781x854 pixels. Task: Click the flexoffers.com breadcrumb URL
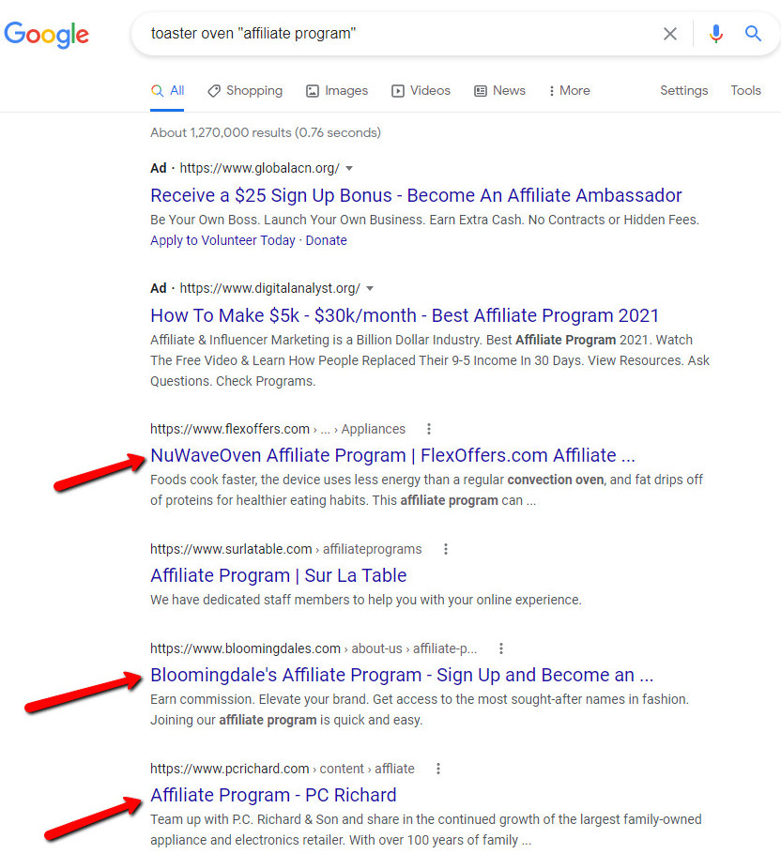(278, 429)
